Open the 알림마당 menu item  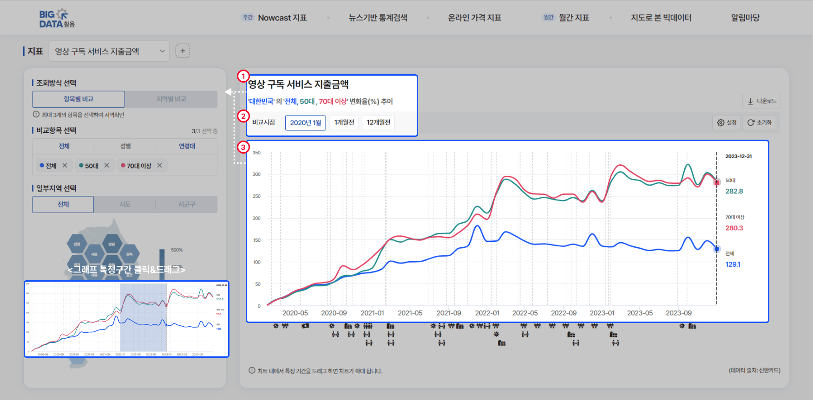click(x=745, y=18)
